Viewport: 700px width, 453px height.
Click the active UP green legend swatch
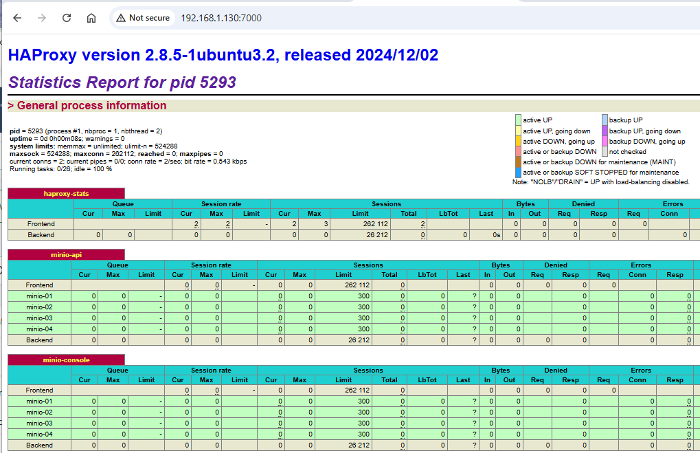click(519, 120)
